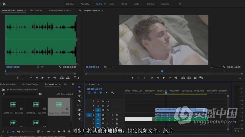Select the Ripple Edit tool
Screen dimensions: 245x137
click(x=79, y=96)
